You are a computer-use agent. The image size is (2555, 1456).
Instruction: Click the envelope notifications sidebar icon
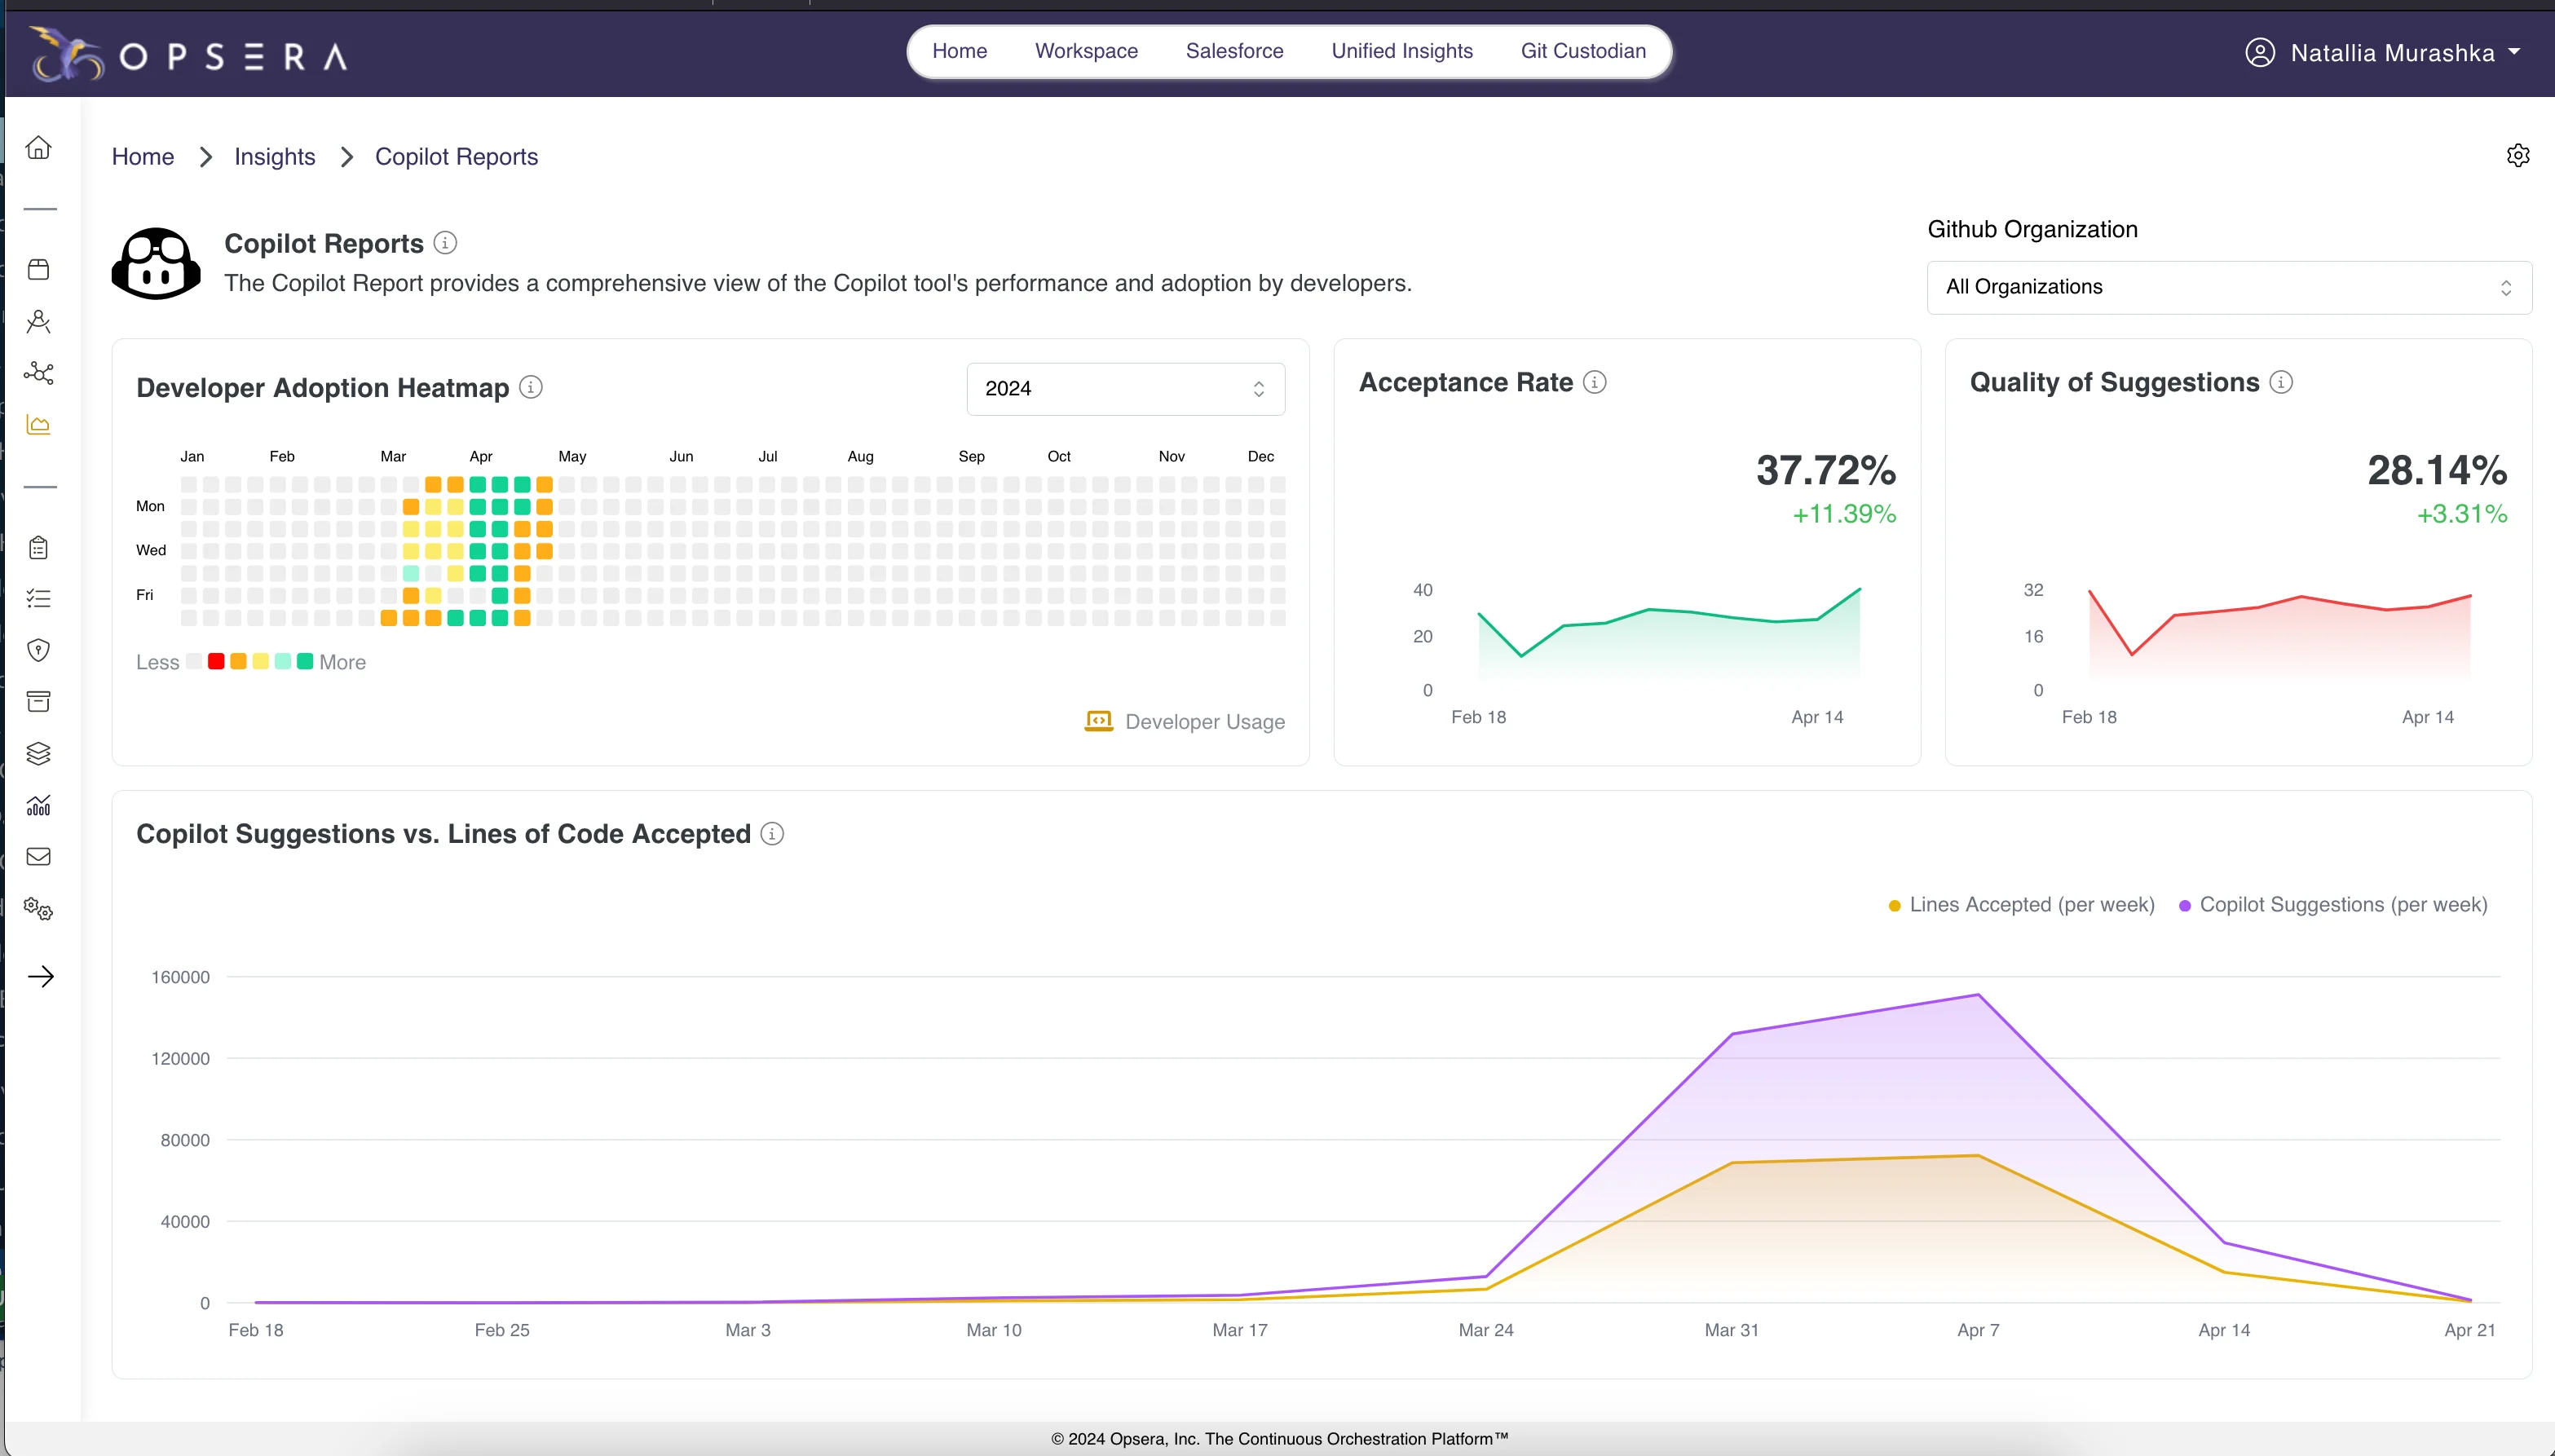[x=38, y=857]
